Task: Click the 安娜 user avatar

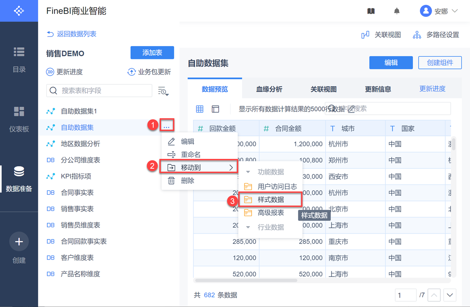Action: pos(426,11)
